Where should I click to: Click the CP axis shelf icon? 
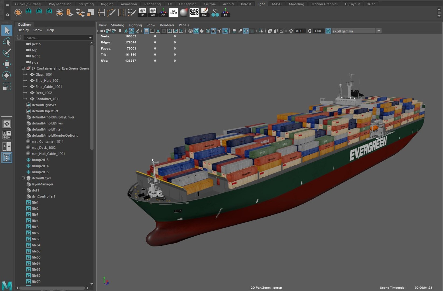pyautogui.click(x=163, y=12)
